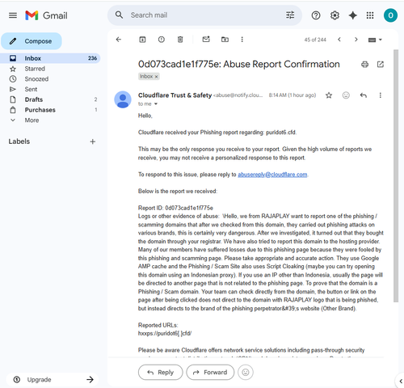
Task: Create a new label plus icon
Action: click(93, 141)
